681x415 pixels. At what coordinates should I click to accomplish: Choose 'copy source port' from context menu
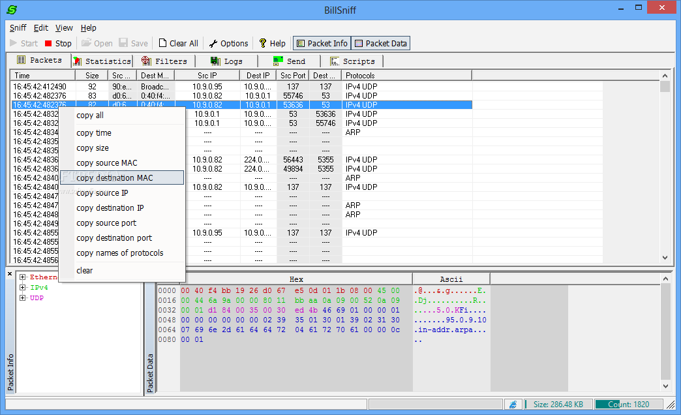(x=121, y=223)
